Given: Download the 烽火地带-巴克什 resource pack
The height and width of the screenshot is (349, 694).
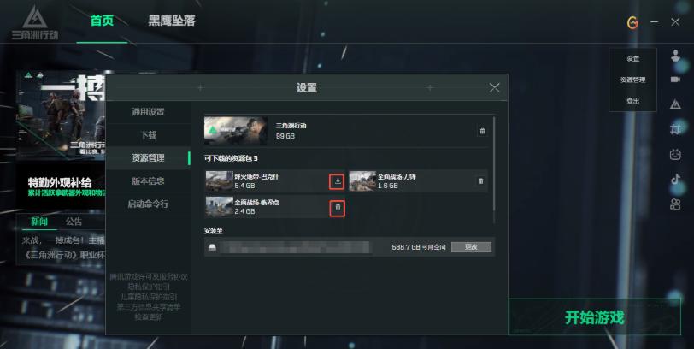Looking at the screenshot, I should coord(338,181).
